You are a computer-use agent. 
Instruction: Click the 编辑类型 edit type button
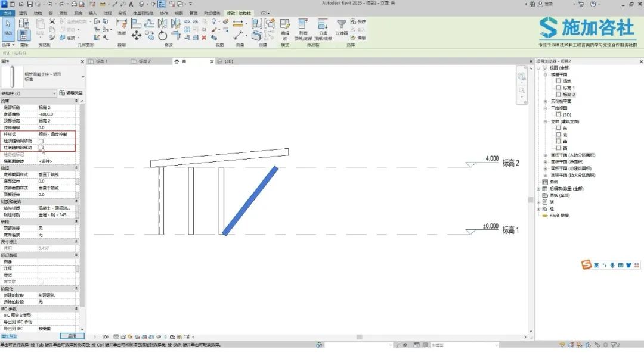click(71, 93)
